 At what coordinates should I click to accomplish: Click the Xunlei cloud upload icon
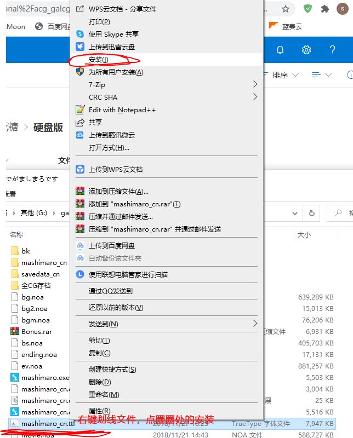tap(80, 47)
